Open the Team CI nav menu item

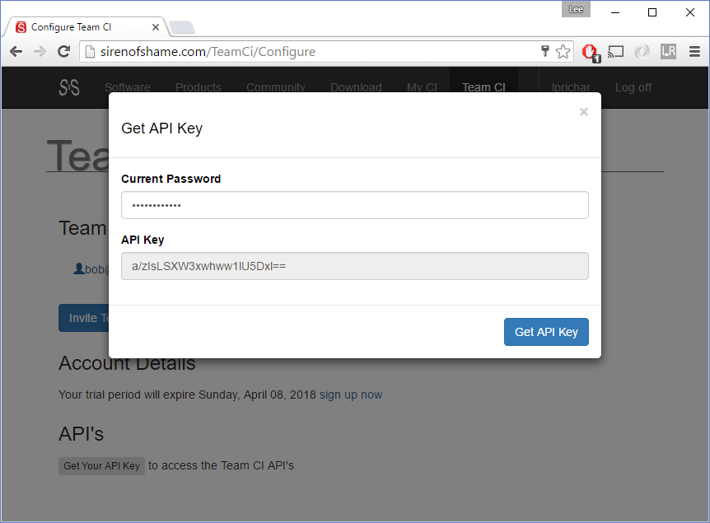pos(483,87)
